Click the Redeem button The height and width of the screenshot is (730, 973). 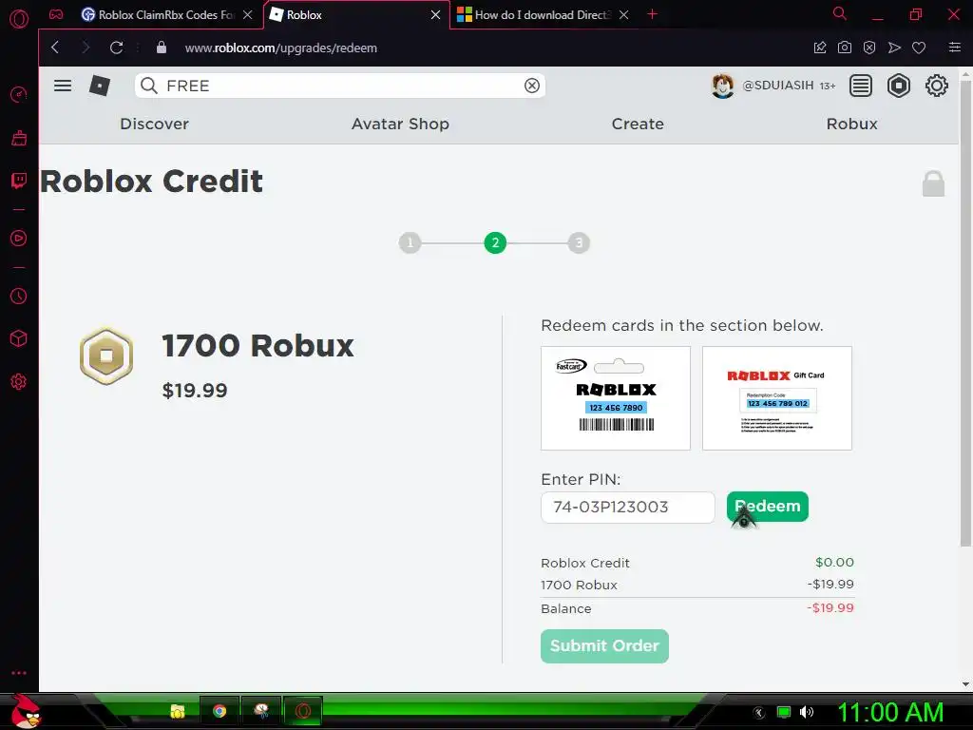(x=768, y=507)
